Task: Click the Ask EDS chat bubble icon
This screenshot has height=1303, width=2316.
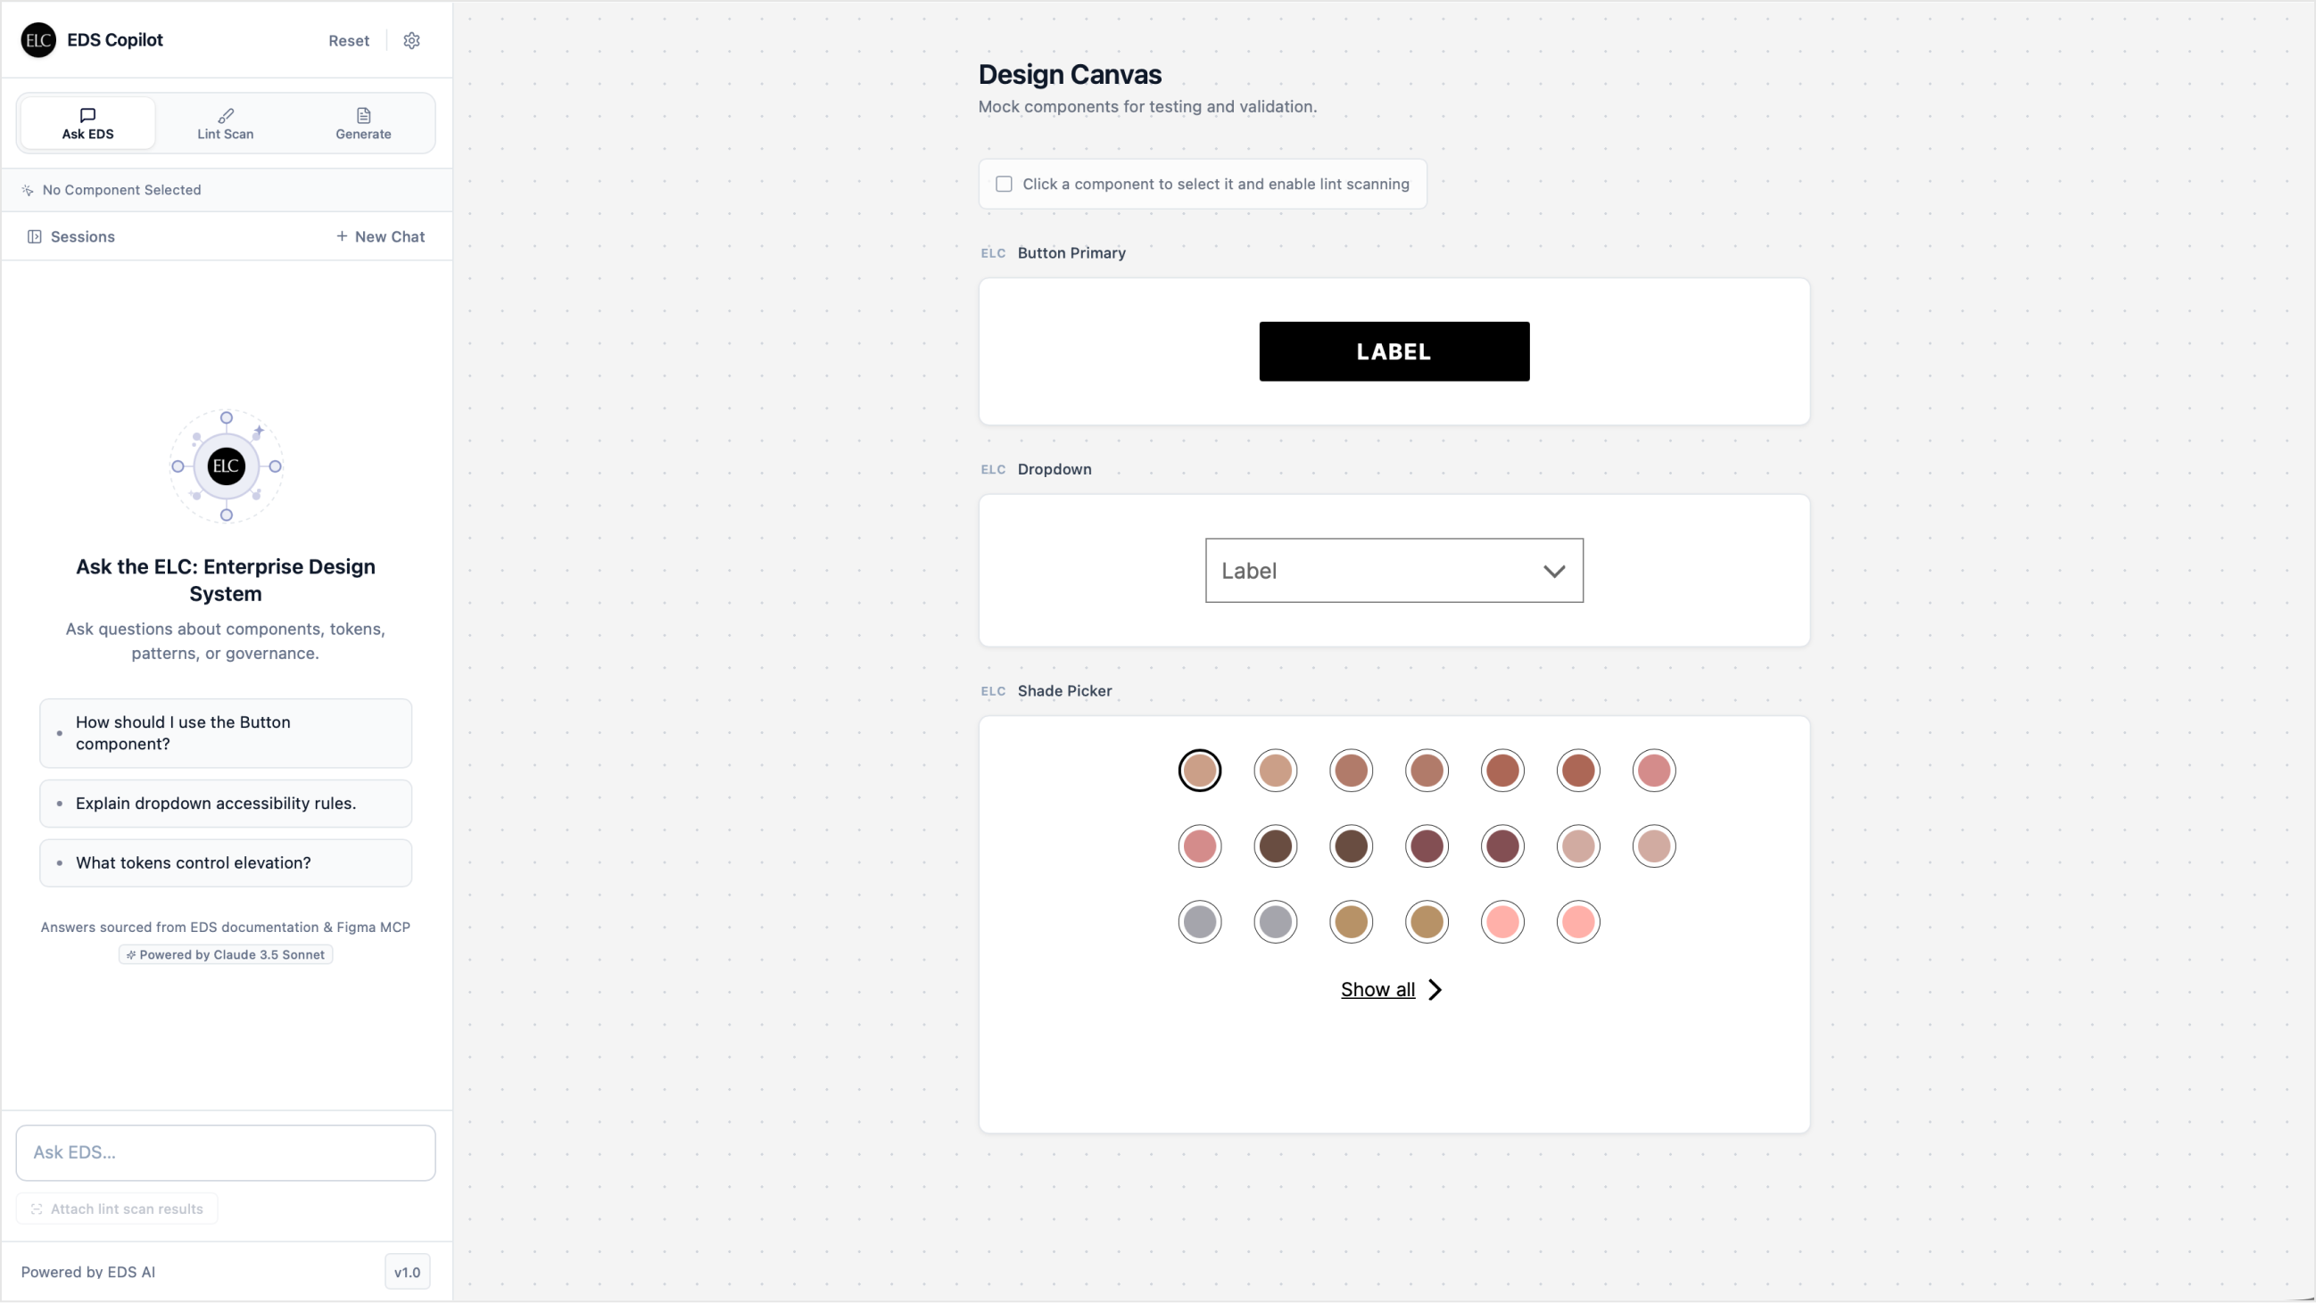Action: tap(87, 115)
